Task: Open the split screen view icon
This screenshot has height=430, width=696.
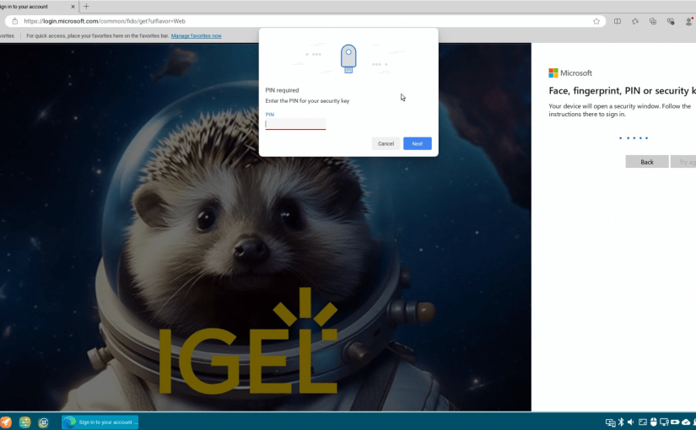Action: (618, 21)
